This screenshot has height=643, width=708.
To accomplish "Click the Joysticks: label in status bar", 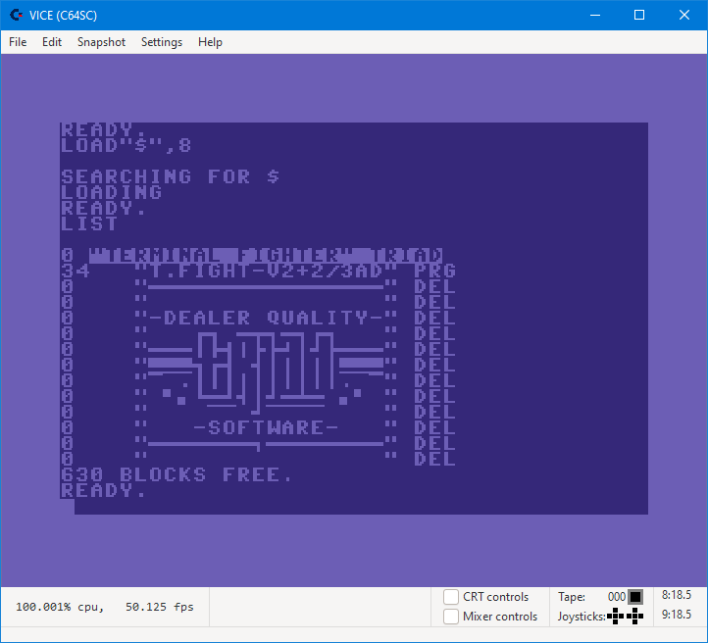I will click(x=582, y=617).
